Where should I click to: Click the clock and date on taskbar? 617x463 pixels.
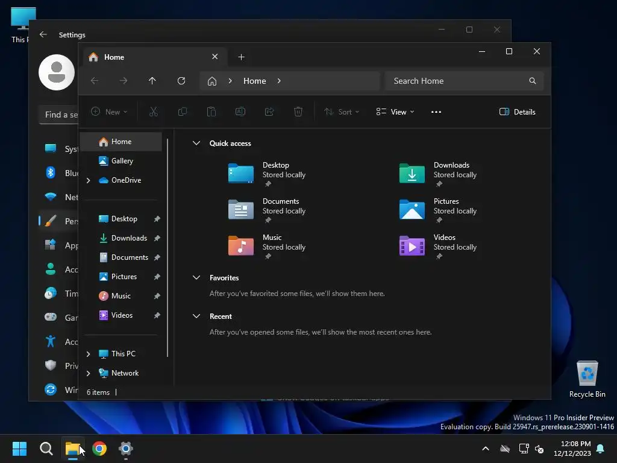point(572,449)
